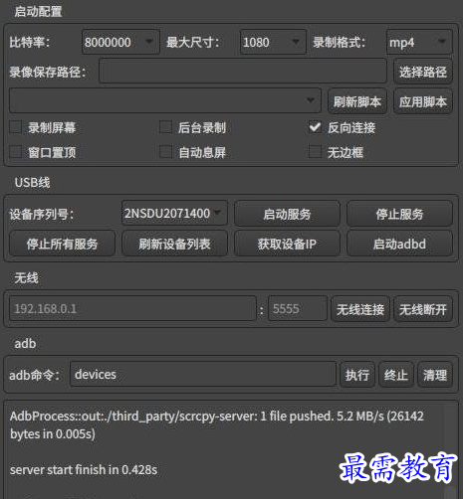Image resolution: width=463 pixels, height=499 pixels.
Task: Click the 清理 button
Action: [x=435, y=375]
